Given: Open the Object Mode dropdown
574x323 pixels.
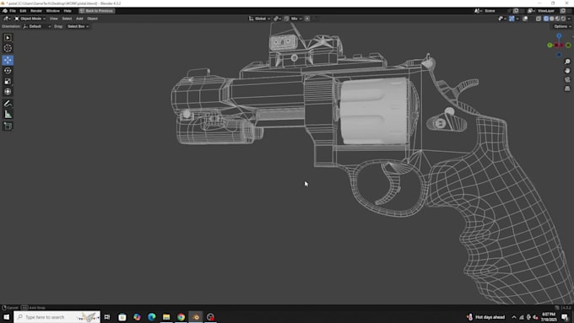Looking at the screenshot, I should tap(30, 19).
